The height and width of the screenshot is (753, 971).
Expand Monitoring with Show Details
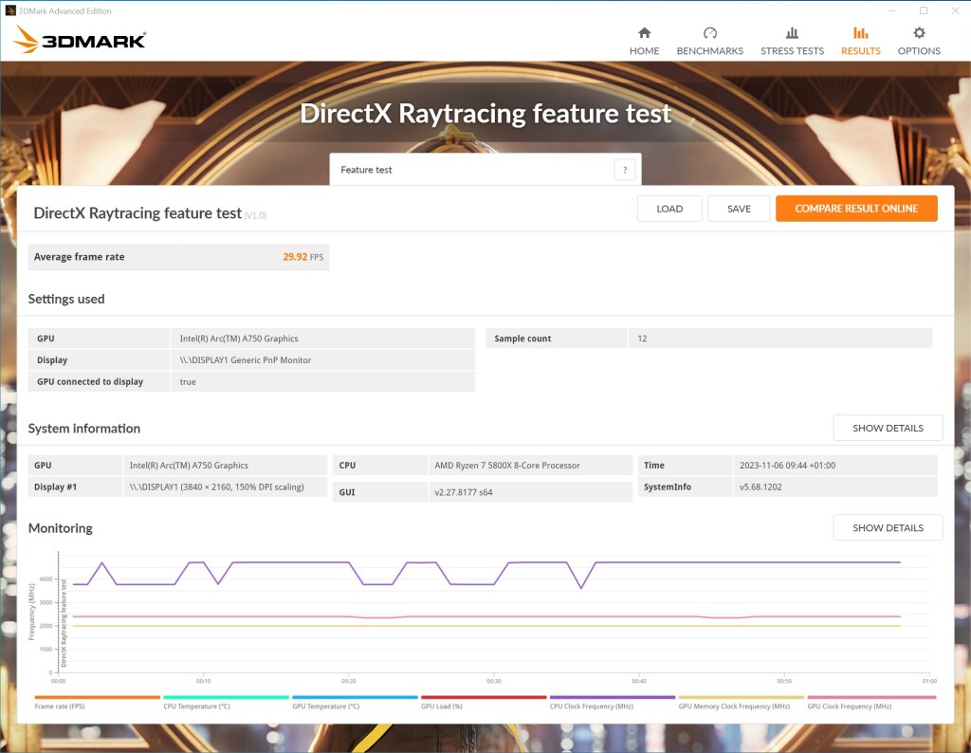[888, 527]
